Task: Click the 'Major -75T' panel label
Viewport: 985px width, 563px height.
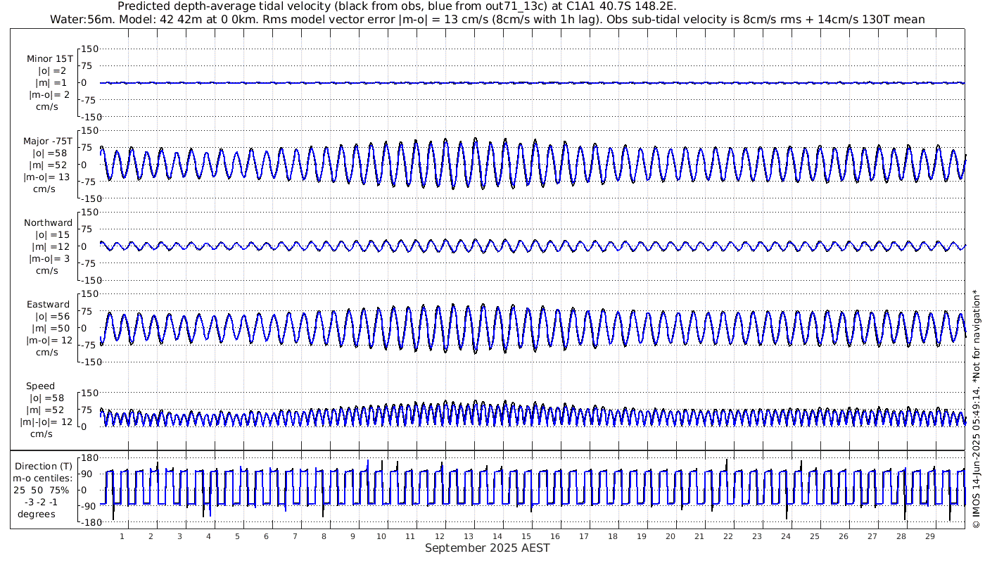Action: (x=47, y=141)
